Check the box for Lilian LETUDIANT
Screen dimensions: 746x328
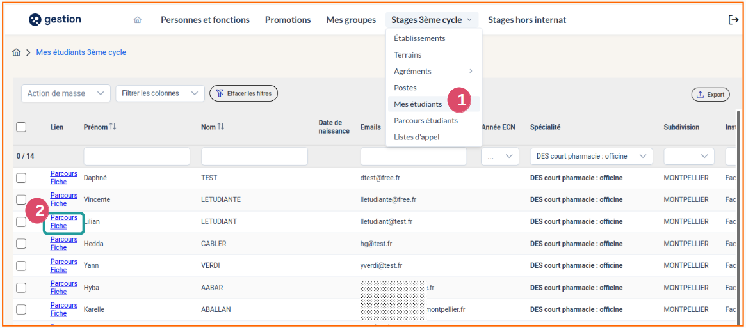(x=21, y=221)
